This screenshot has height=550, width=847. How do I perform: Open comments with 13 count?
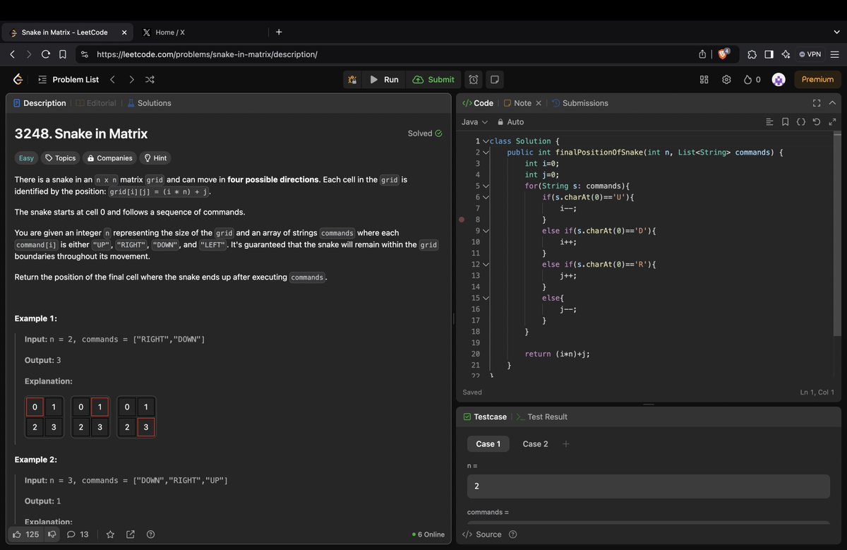(x=78, y=534)
